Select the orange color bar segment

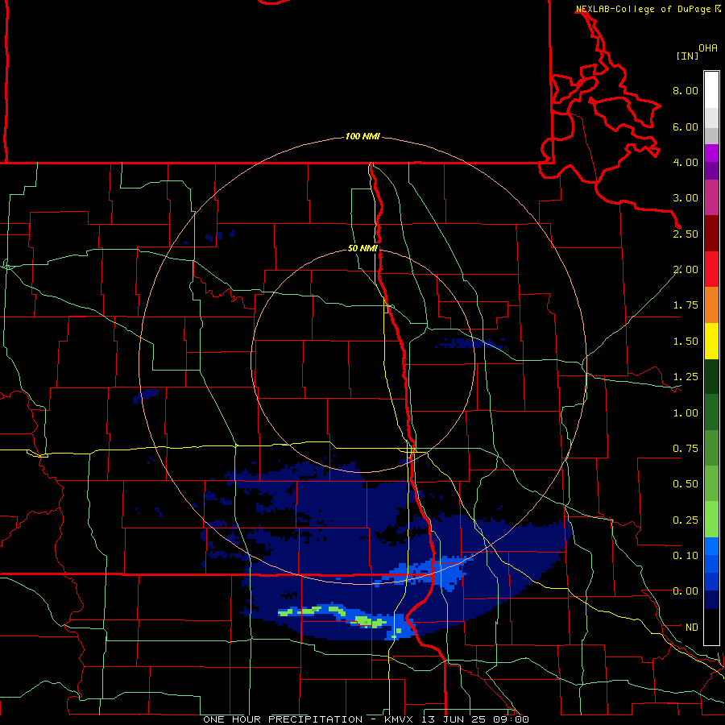(711, 305)
